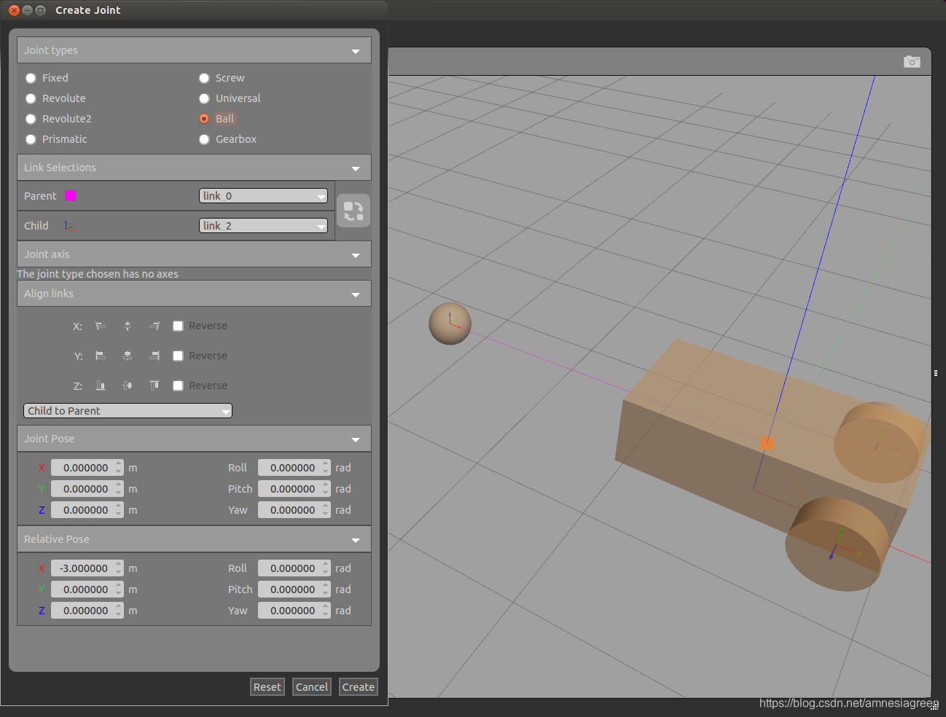Click the Relative Pose Roll field
Viewport: 946px width, 717px height.
[294, 568]
